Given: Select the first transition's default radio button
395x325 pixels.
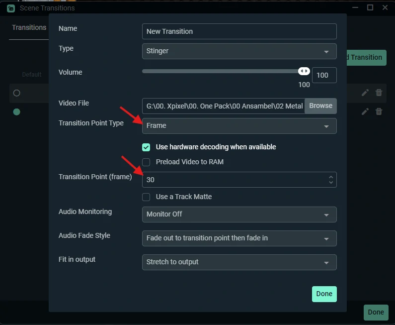Looking at the screenshot, I should click(x=16, y=93).
